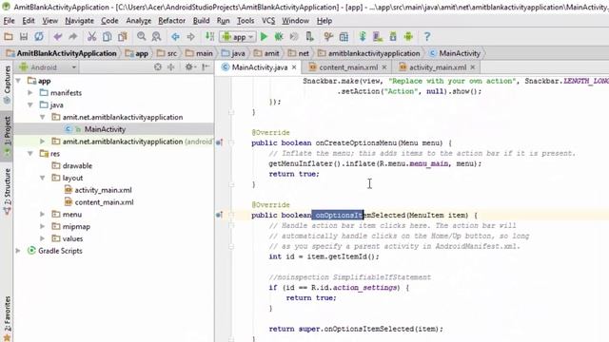
Task: Click the Make Project icon
Action: pyautogui.click(x=209, y=37)
